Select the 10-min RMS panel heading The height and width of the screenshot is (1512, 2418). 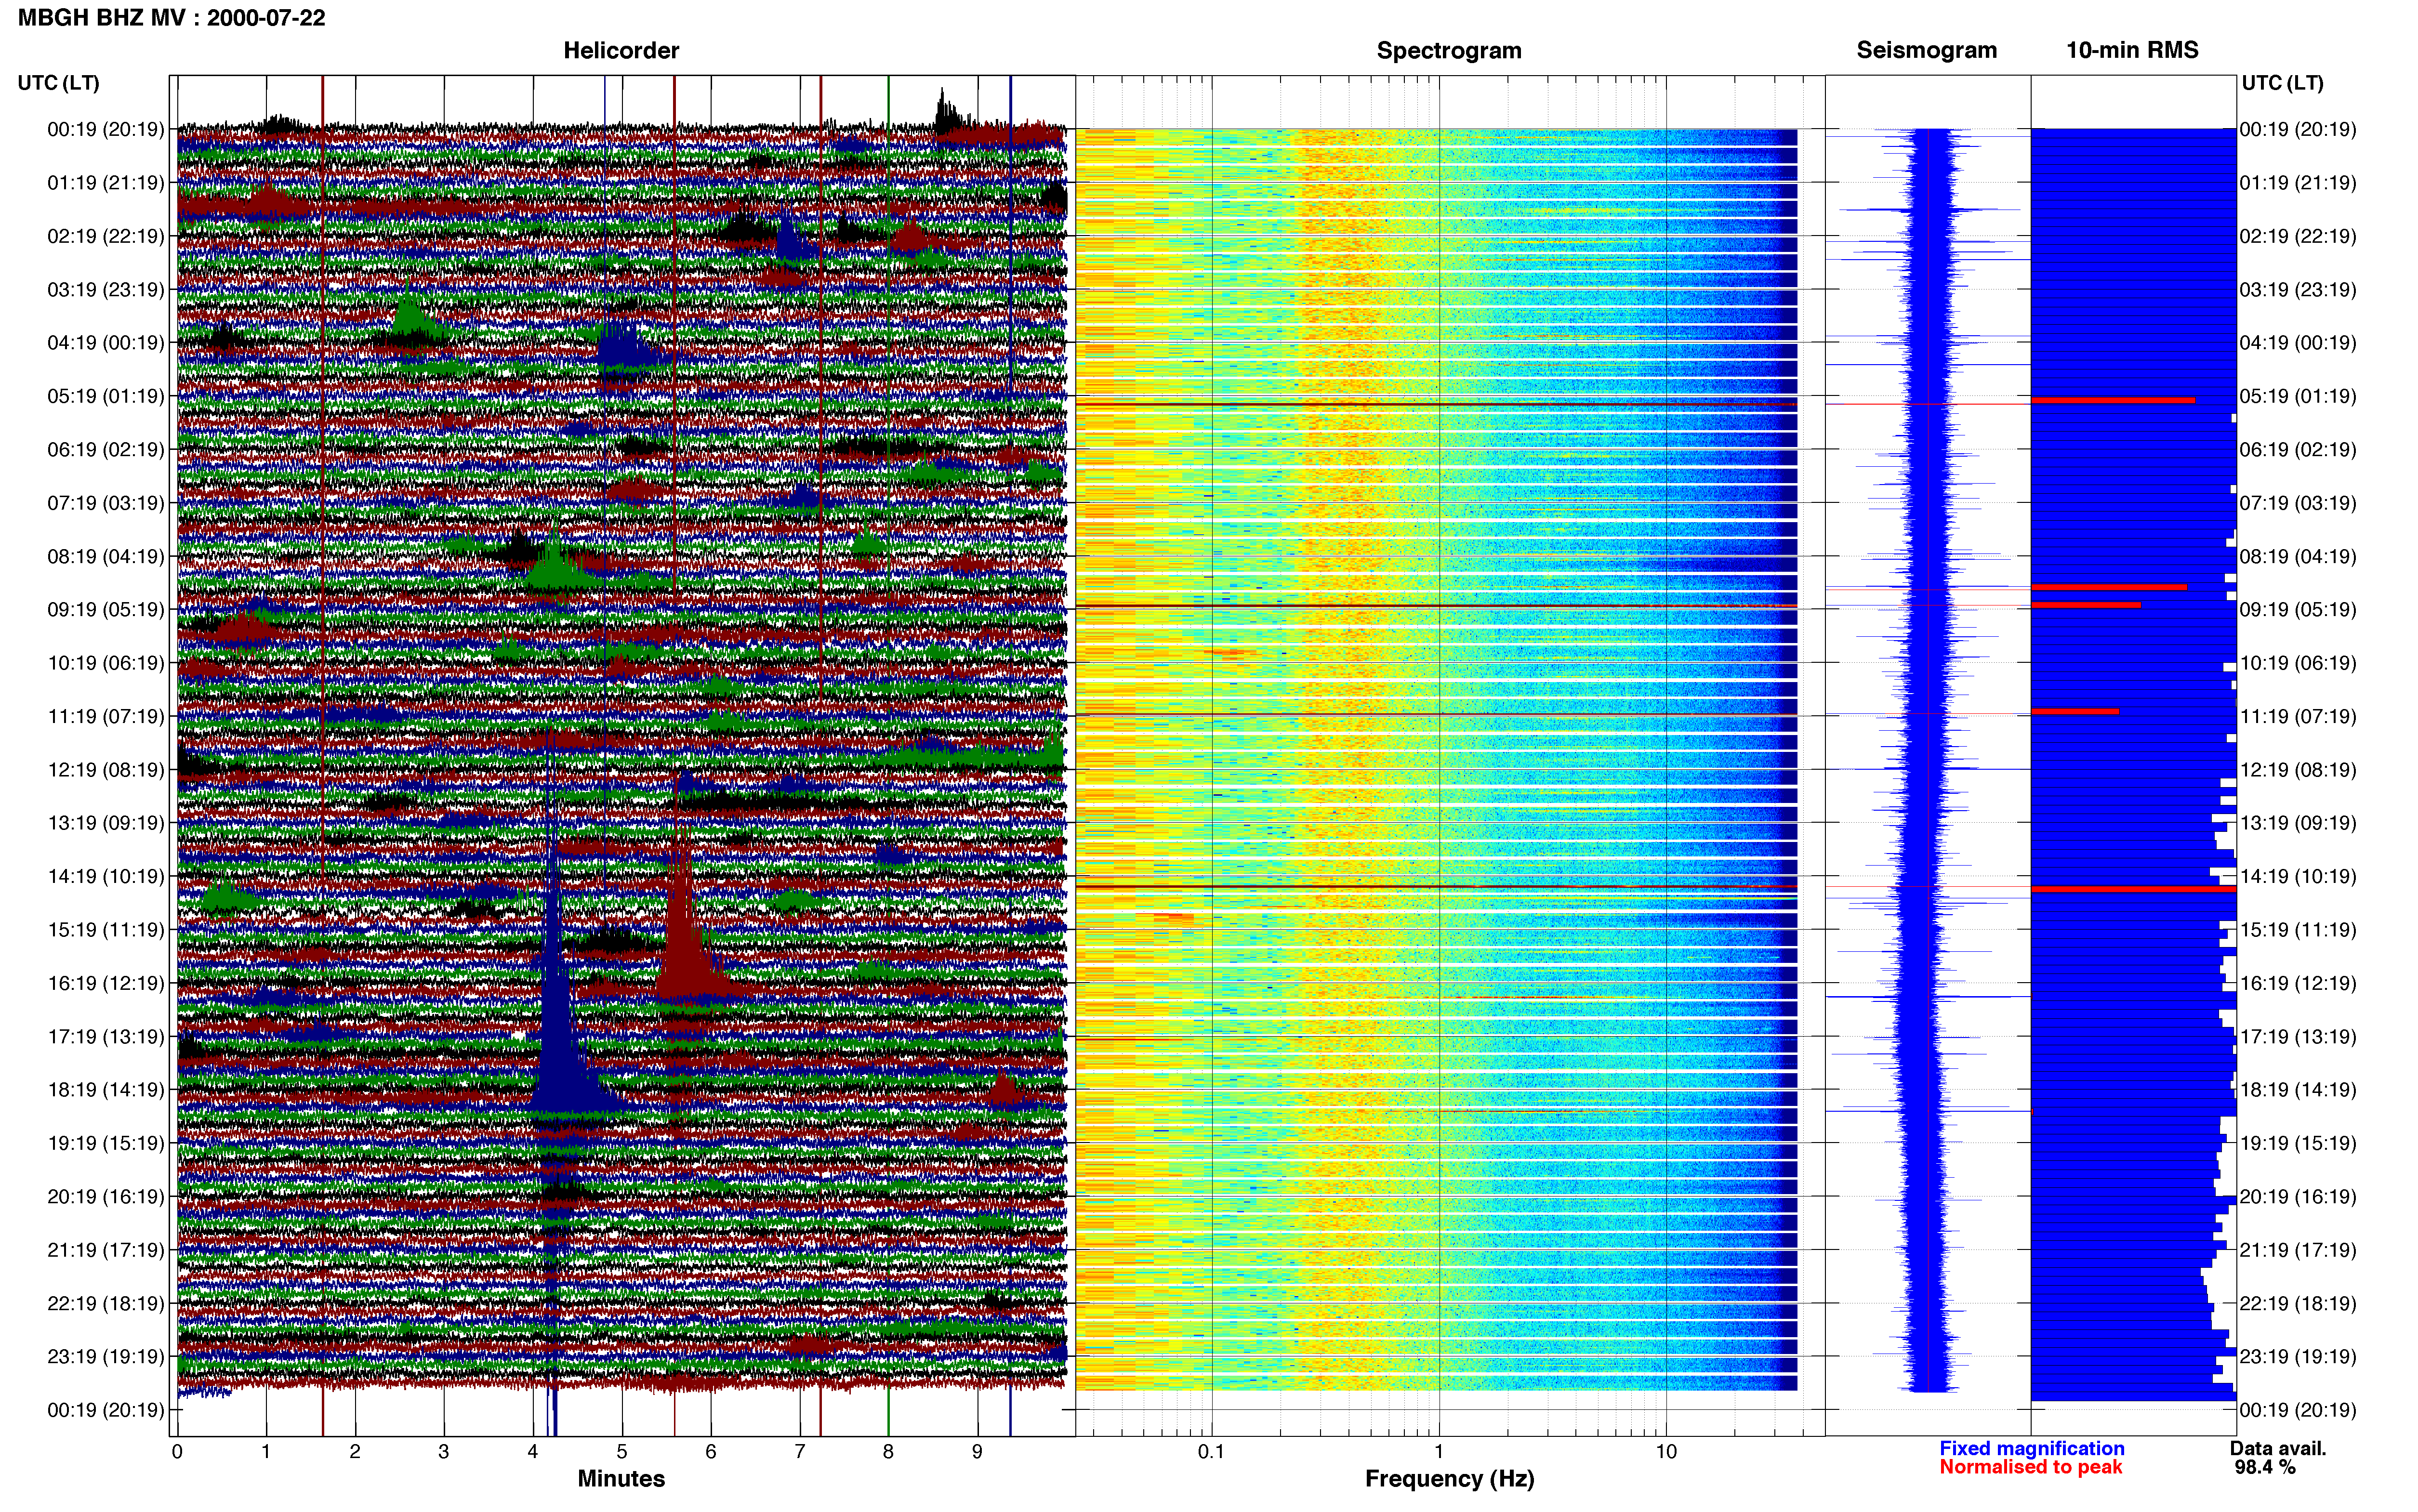(2132, 50)
